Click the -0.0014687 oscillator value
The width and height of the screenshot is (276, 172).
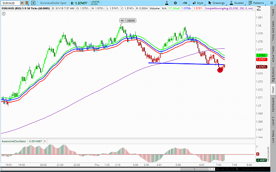pos(35,141)
